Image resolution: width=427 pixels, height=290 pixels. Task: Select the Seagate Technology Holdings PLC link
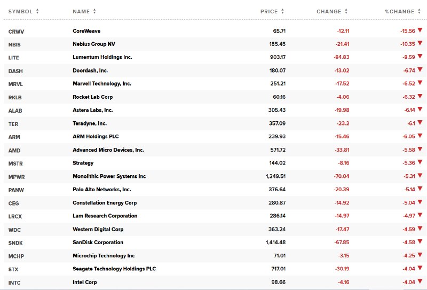(114, 269)
